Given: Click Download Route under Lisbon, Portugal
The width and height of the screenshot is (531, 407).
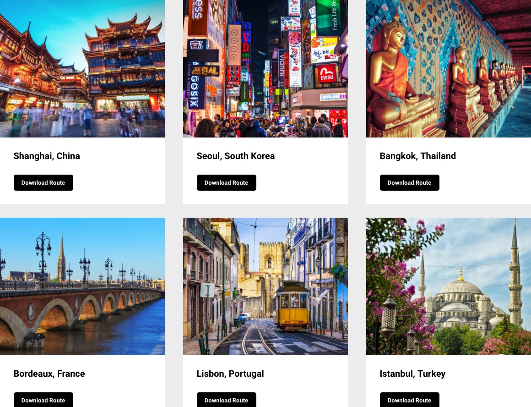Looking at the screenshot, I should click(x=226, y=400).
